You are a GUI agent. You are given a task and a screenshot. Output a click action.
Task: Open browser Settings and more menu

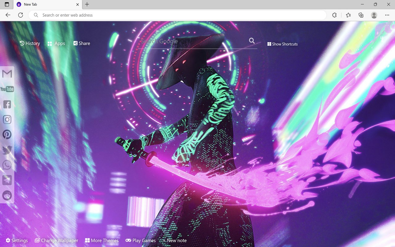387,15
